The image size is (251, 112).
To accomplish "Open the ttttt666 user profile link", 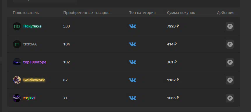I will [x=30, y=44].
